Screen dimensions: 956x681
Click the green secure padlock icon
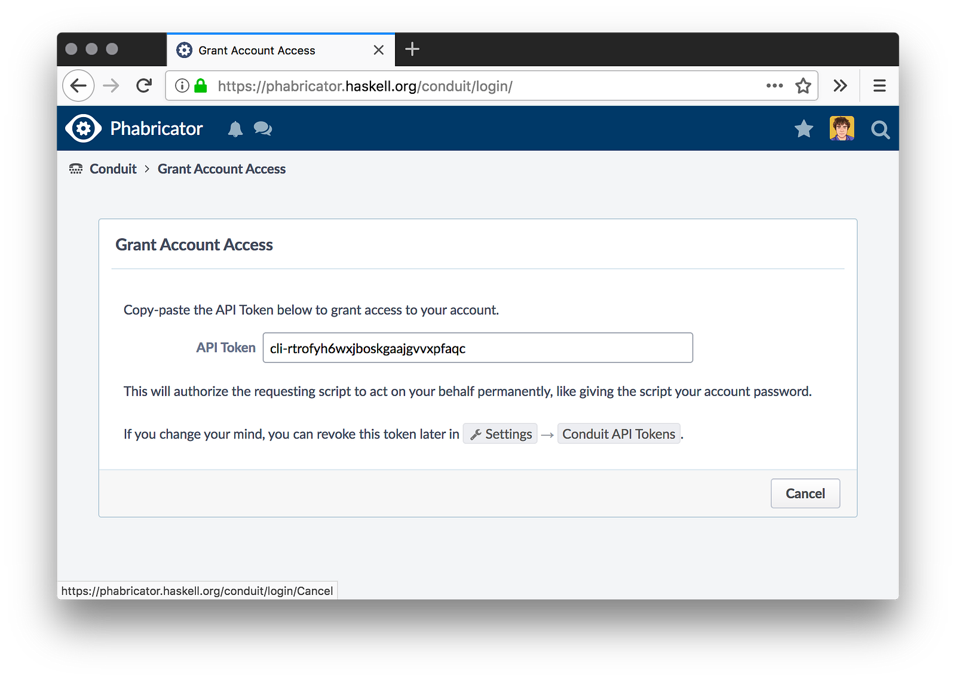201,86
